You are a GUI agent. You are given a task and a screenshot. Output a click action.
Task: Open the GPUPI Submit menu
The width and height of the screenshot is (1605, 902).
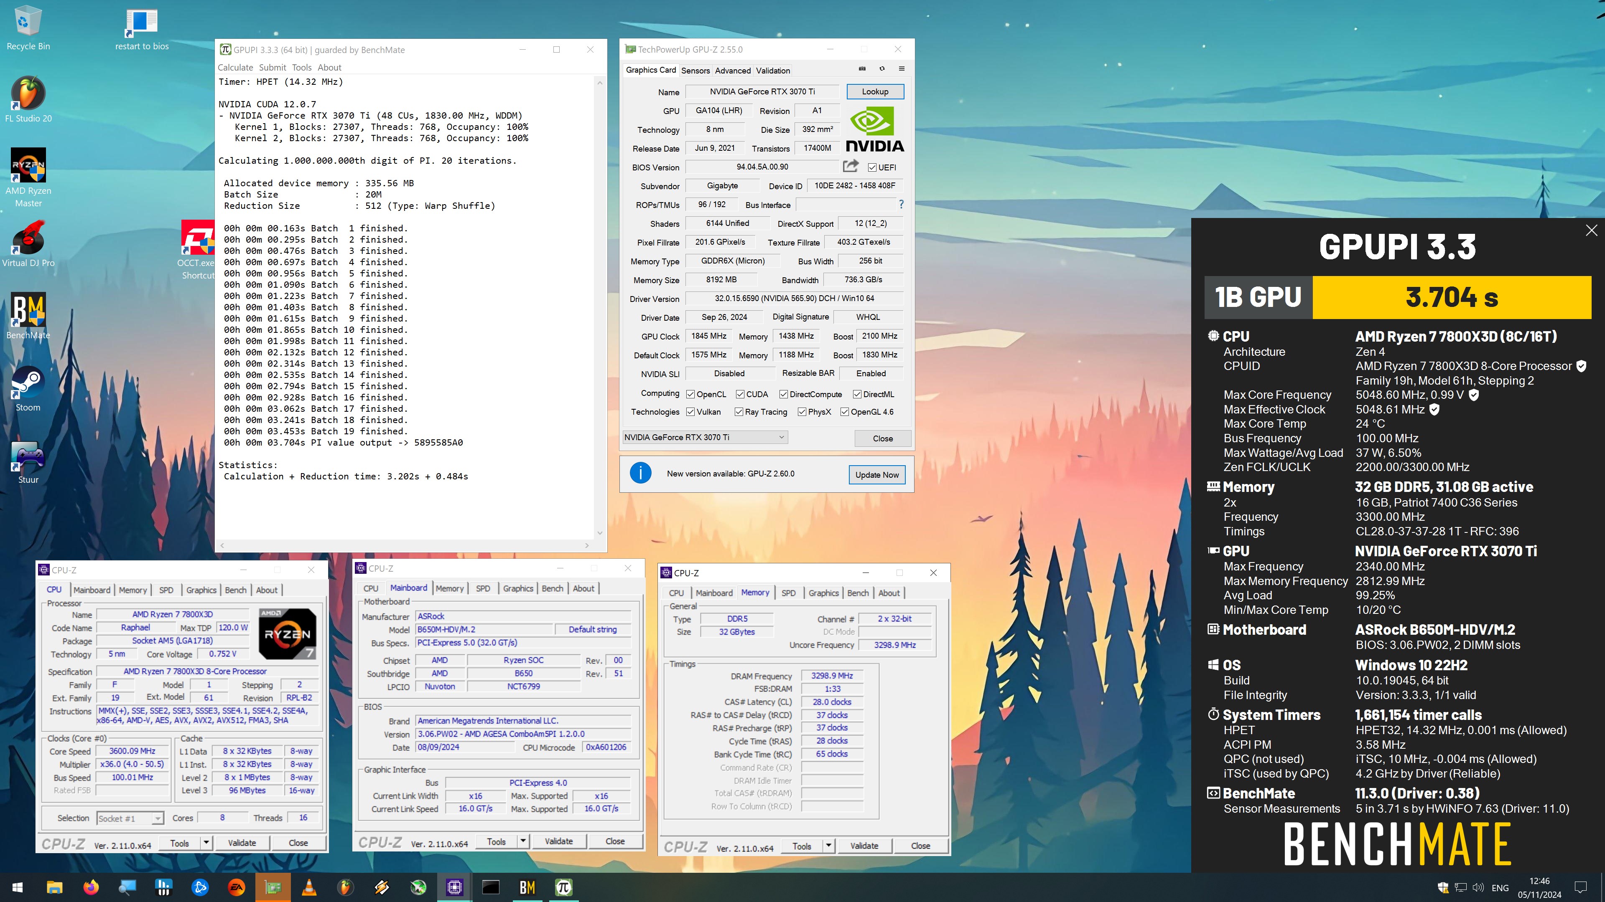click(x=272, y=67)
